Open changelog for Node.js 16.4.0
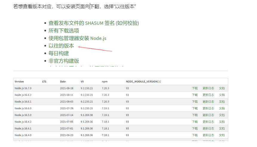 208,135
